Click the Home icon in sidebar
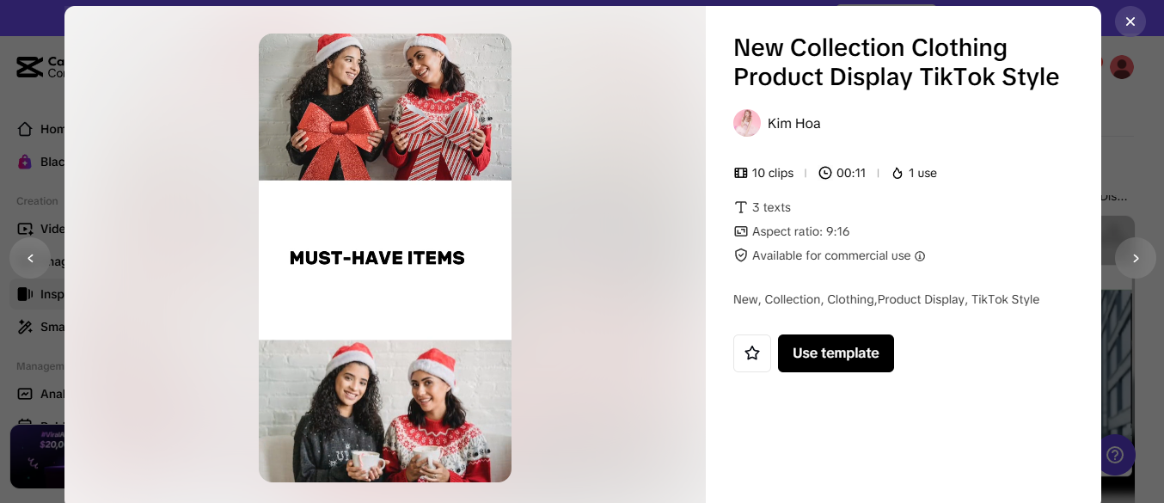 pos(25,129)
